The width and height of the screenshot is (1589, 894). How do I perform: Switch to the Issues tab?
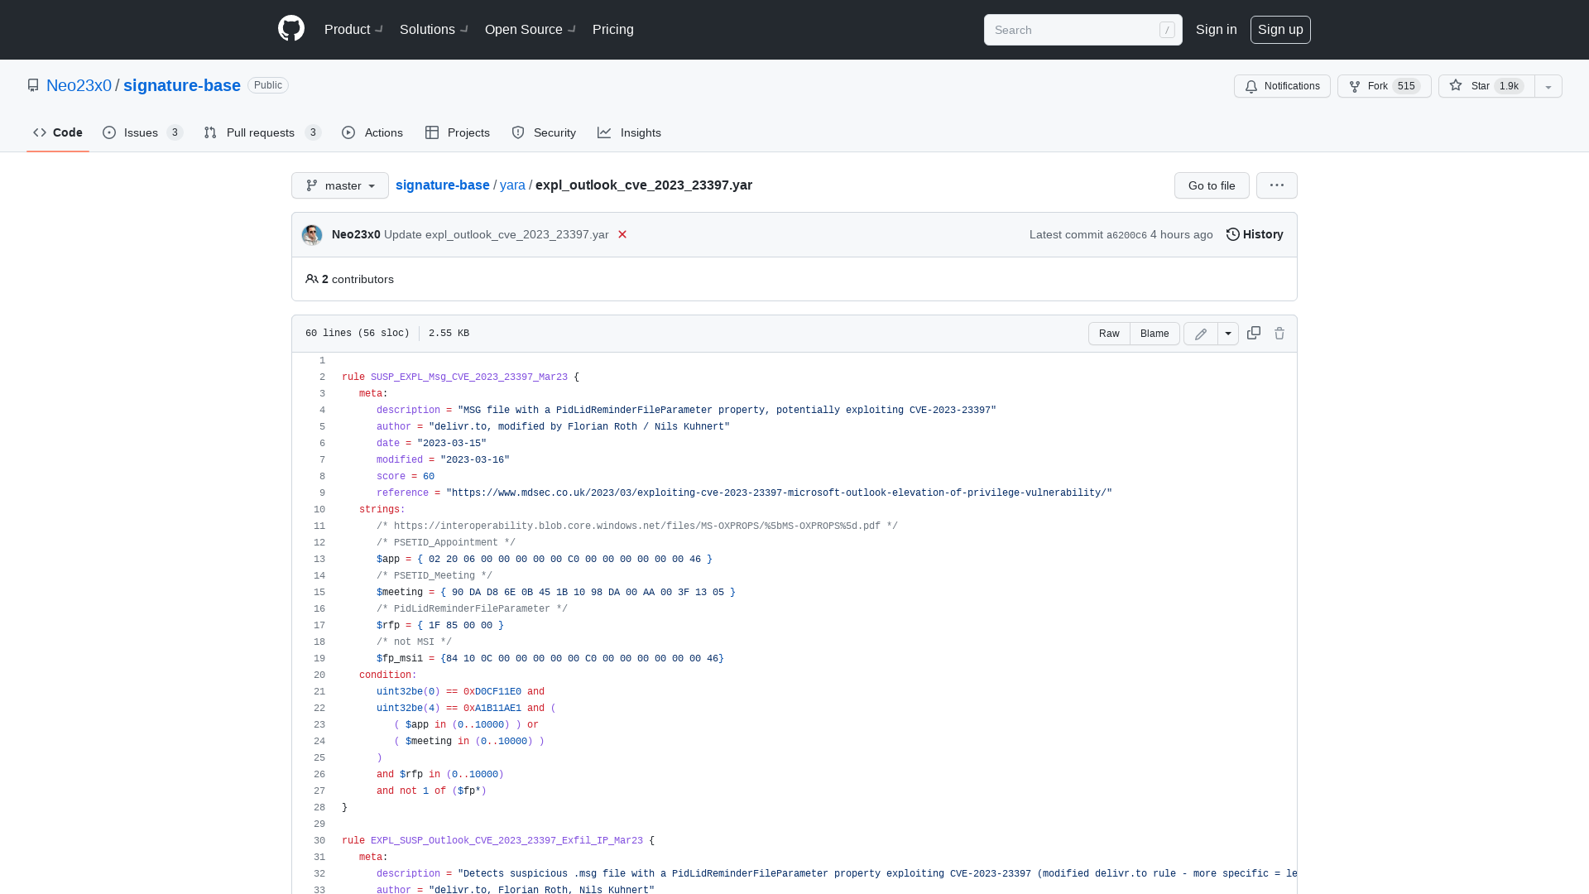point(142,132)
